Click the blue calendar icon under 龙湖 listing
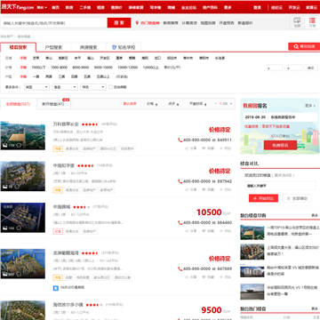320x320 pixels. [x=56, y=288]
